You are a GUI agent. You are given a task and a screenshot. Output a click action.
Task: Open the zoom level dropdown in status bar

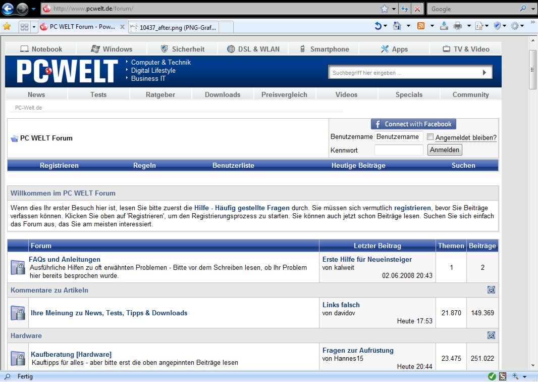click(x=525, y=376)
